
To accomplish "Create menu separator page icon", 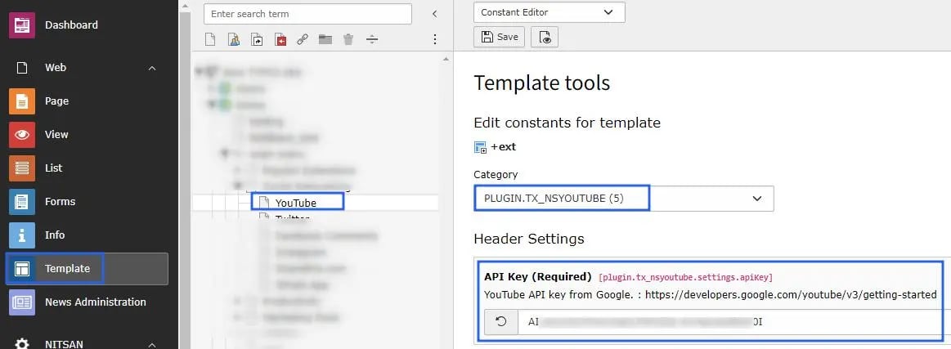I will (372, 40).
